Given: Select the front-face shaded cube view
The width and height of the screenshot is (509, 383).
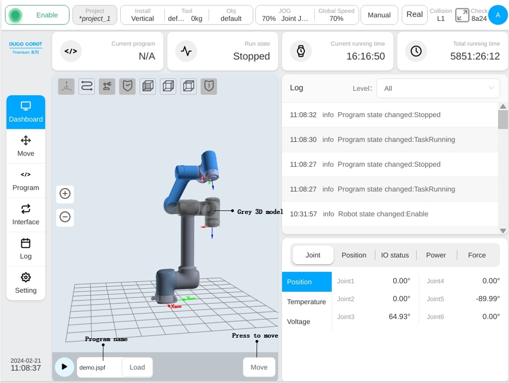Looking at the screenshot, I should tap(148, 87).
